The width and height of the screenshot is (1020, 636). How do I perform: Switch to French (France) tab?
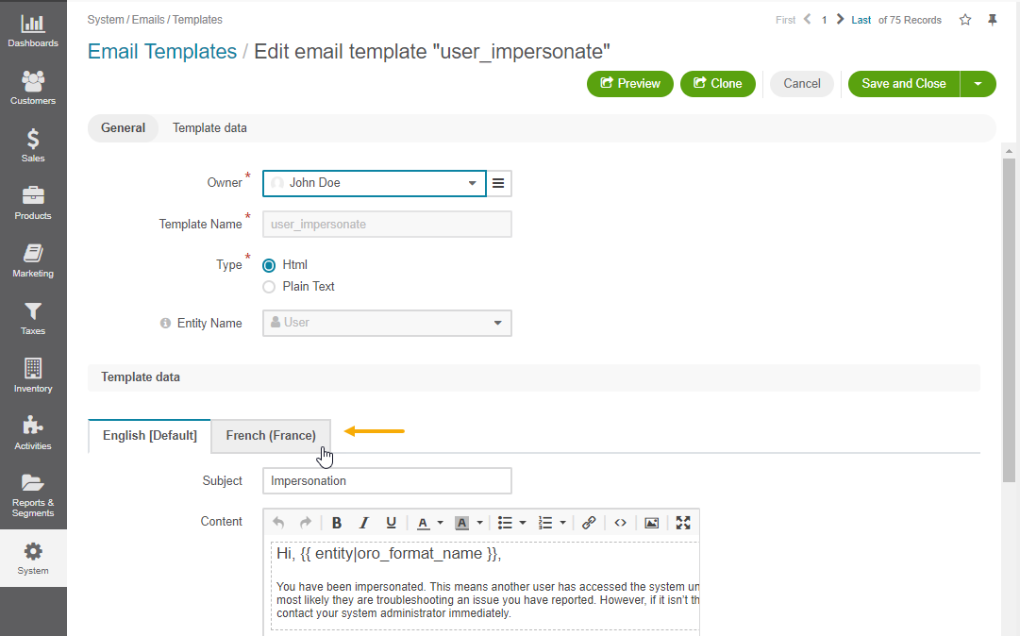tap(271, 436)
